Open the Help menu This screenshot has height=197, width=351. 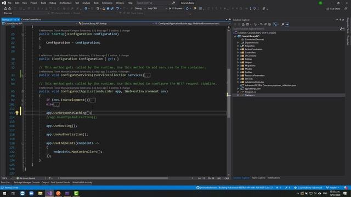point(130,3)
